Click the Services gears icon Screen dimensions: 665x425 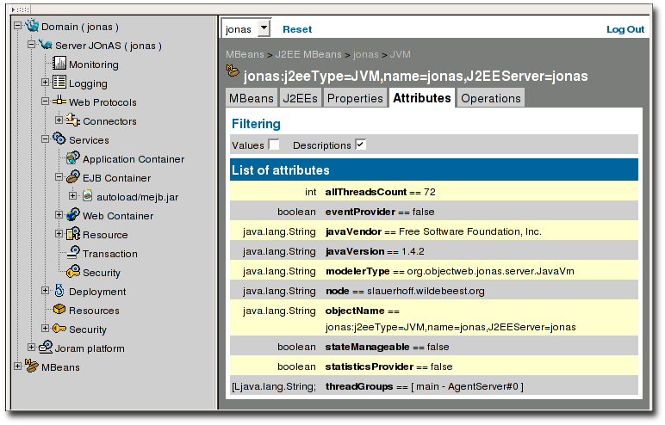point(59,139)
